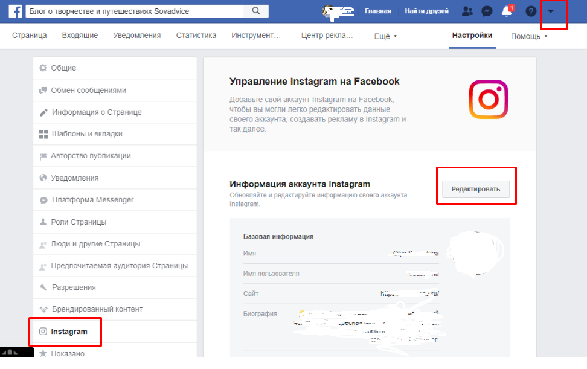Screen dimensions: 587x369
Task: Click the Instagram icon in the sidebar
Action: click(x=43, y=331)
